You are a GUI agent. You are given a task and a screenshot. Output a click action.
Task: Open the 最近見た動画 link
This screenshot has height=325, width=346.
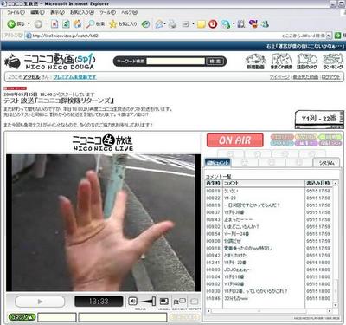[305, 77]
